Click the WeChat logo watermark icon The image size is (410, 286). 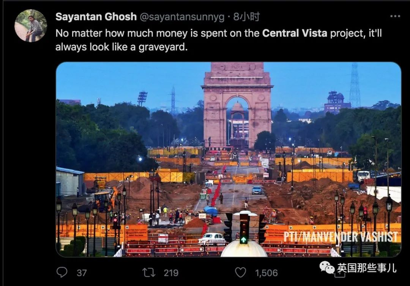(327, 268)
